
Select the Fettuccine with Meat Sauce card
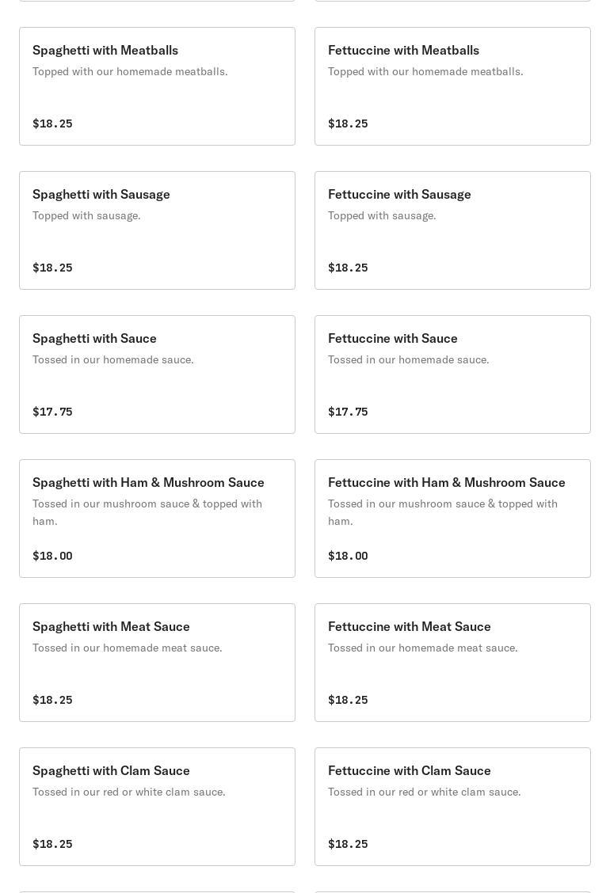tap(452, 663)
